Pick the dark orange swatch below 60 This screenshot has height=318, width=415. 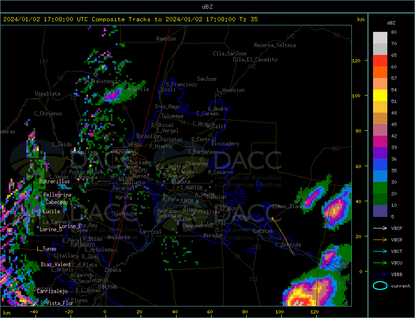pyautogui.click(x=380, y=72)
